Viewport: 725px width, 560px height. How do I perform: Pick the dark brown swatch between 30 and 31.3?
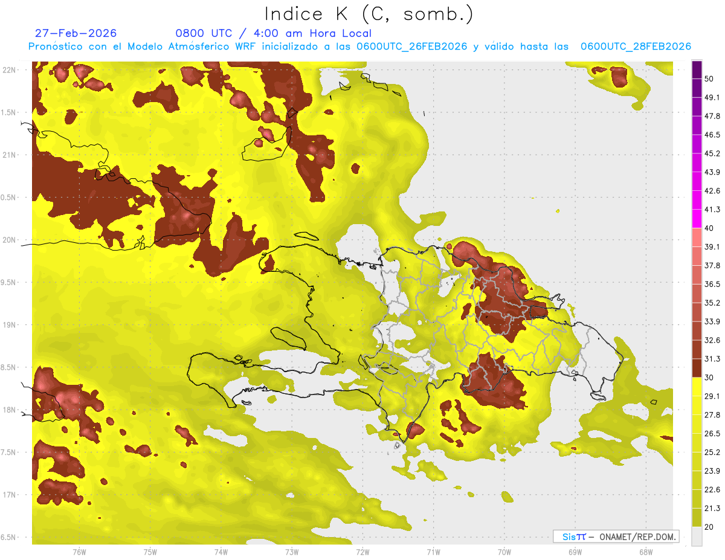(697, 368)
